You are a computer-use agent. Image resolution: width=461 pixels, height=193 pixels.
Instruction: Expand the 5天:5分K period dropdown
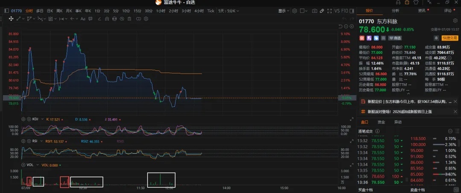[x=228, y=11]
